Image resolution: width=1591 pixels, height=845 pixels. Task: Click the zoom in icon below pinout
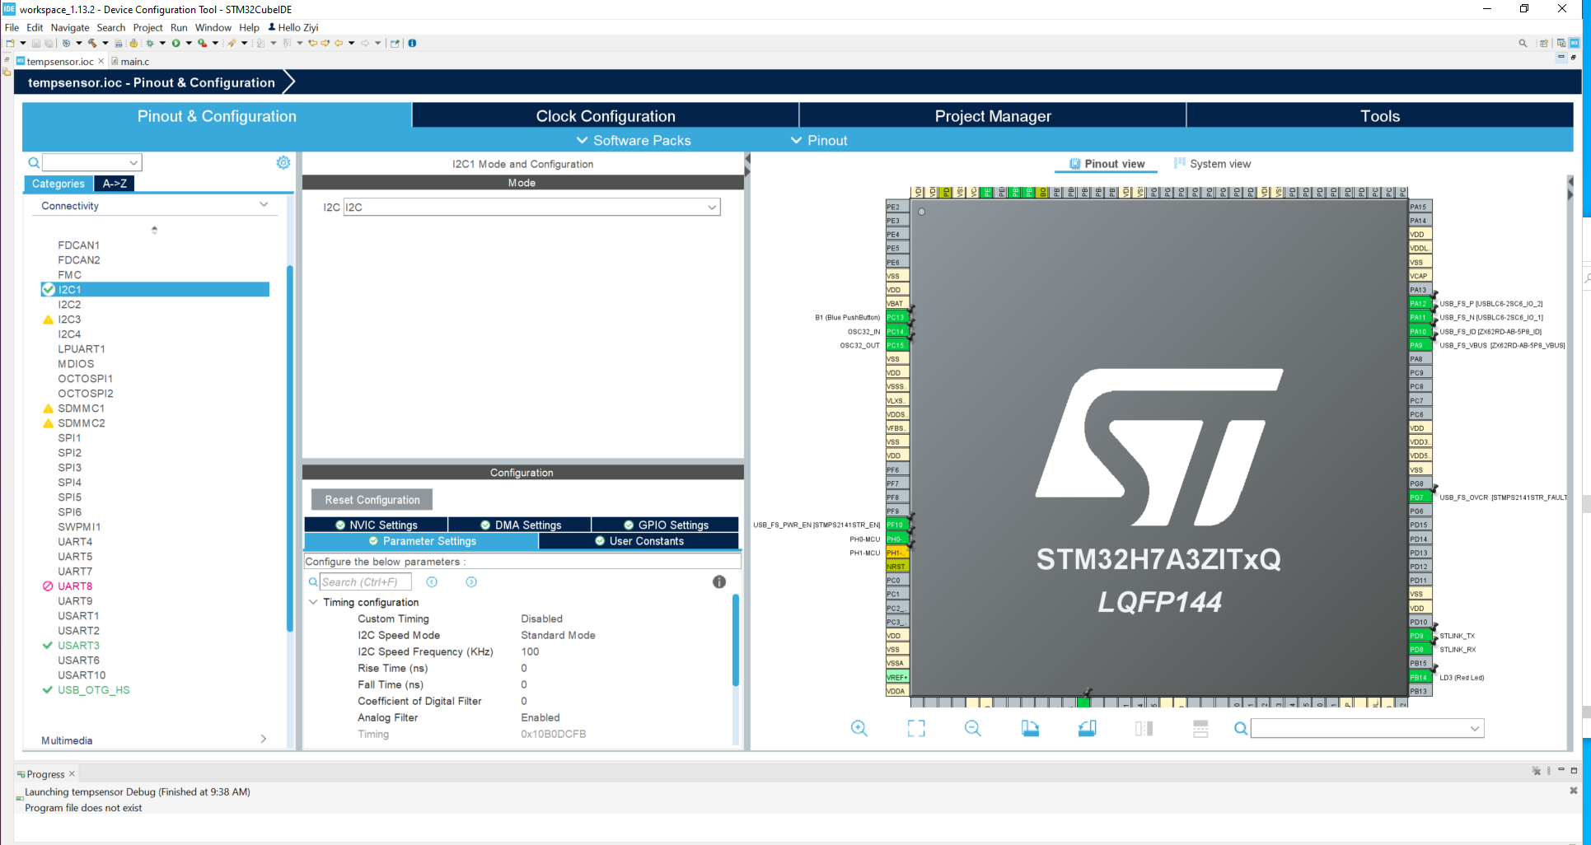(859, 729)
